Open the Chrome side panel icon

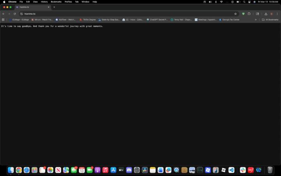(x=257, y=14)
